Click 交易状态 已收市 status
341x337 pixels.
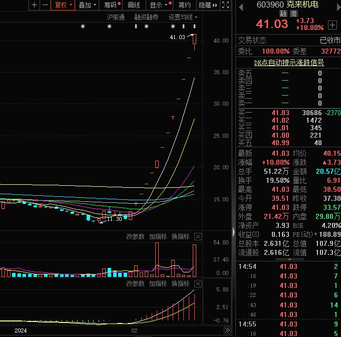coord(288,40)
